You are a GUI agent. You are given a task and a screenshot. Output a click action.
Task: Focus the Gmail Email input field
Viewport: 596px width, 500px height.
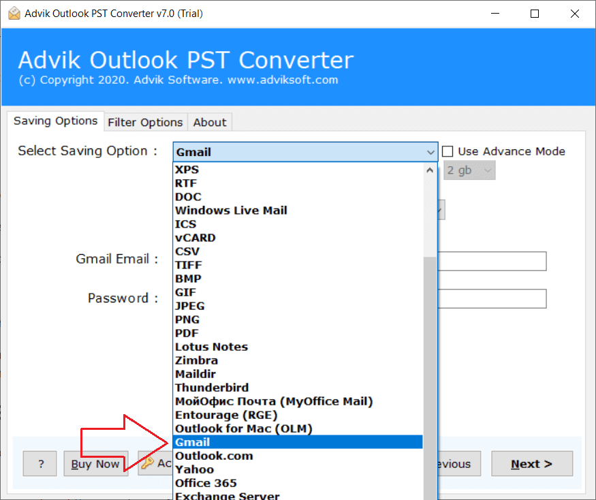[492, 261]
